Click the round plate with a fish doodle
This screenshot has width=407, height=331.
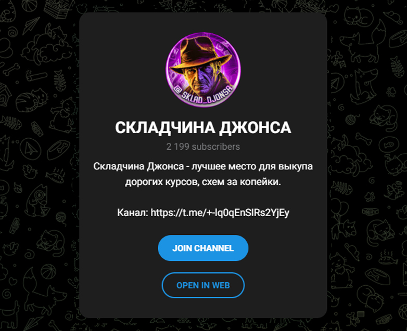[x=389, y=145]
